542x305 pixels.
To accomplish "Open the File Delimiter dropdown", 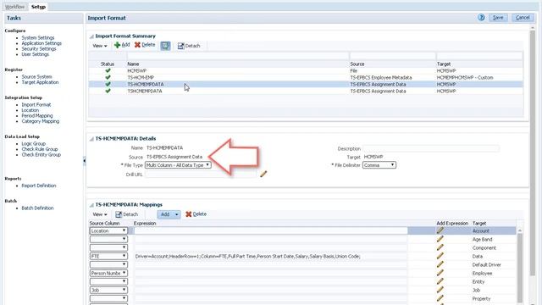I will (379, 165).
